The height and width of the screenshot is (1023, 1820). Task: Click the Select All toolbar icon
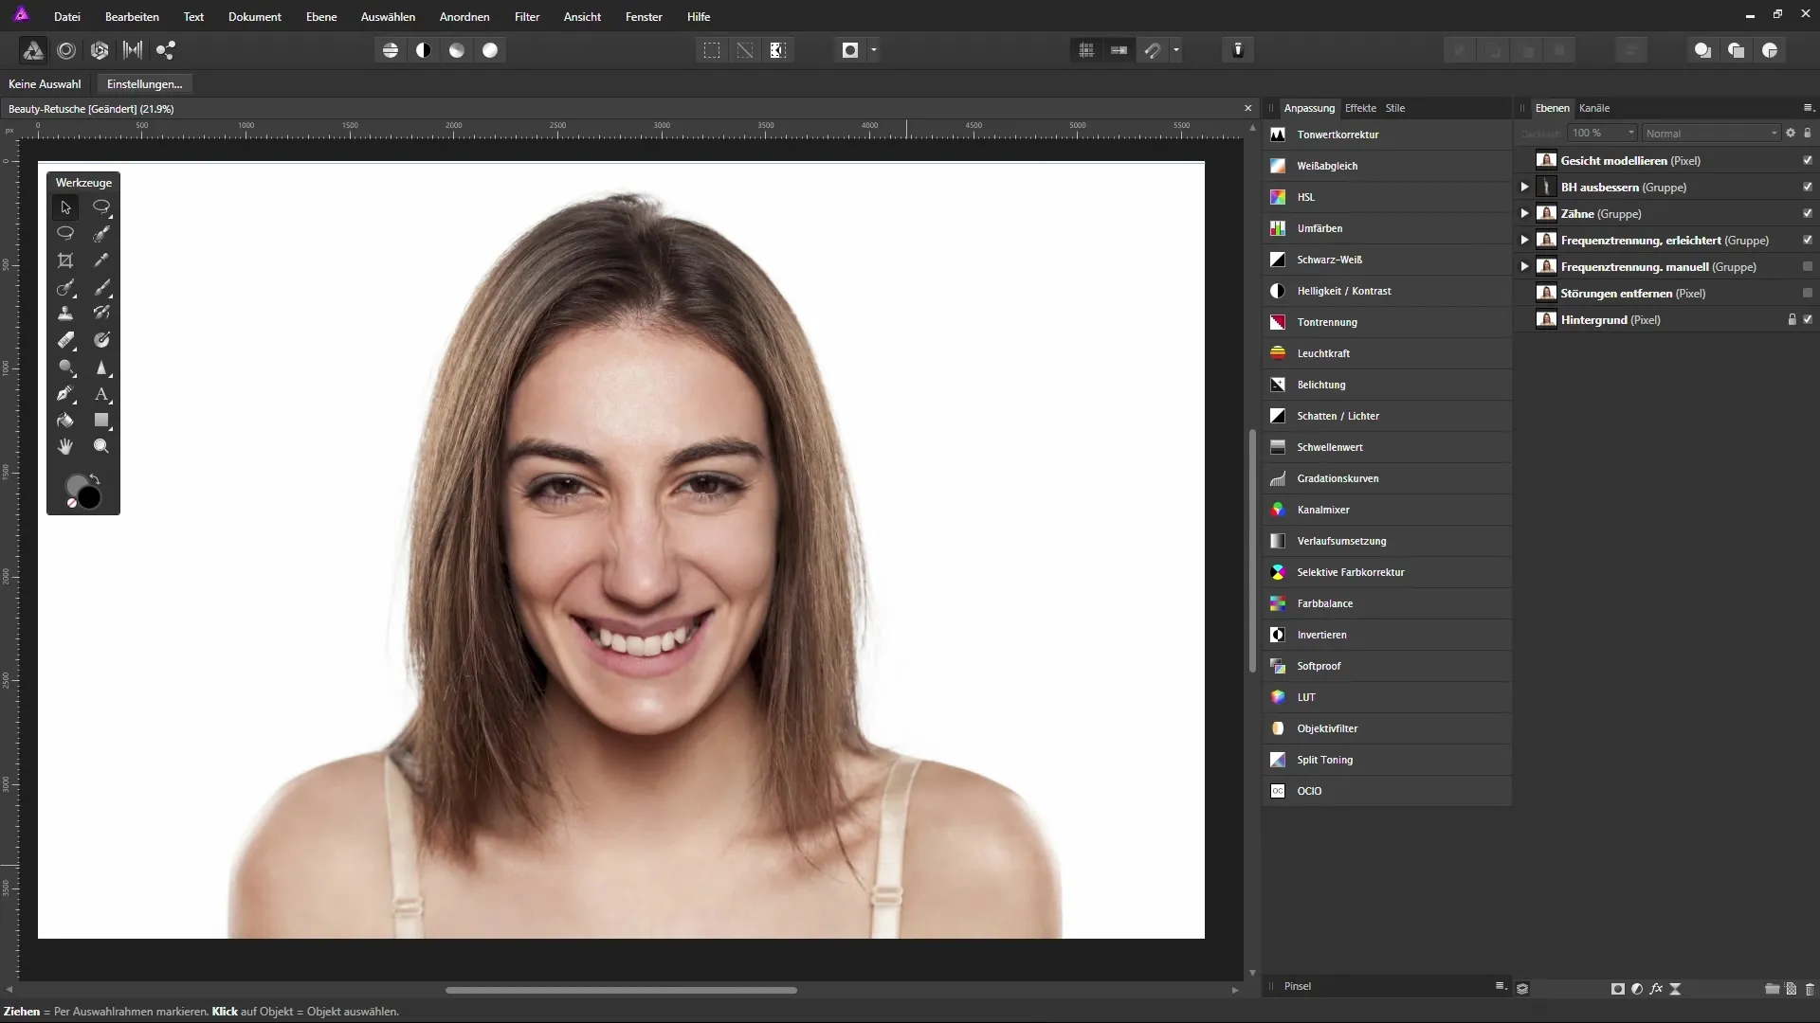pyautogui.click(x=712, y=50)
